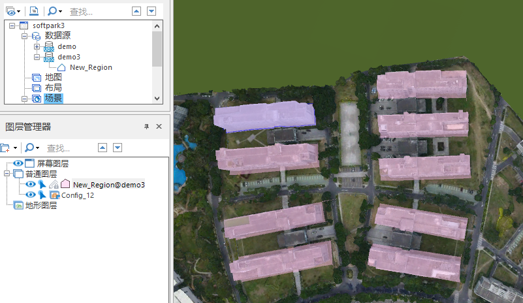Screen dimensions: 523x303
Task: Select the demo3 UDX datasource icon
Action: (x=49, y=57)
